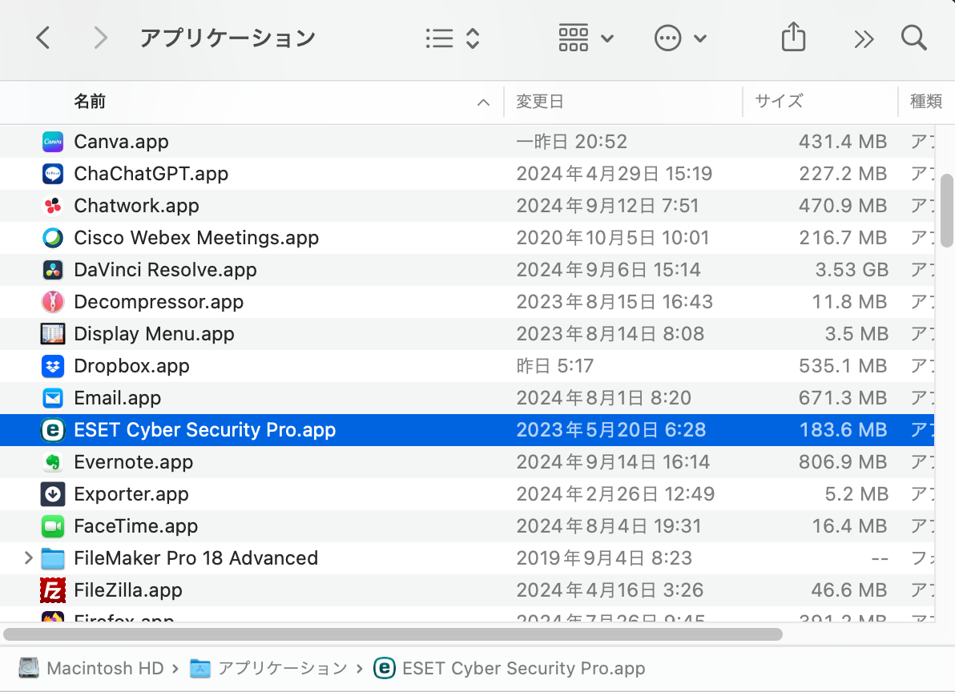Image resolution: width=955 pixels, height=692 pixels.
Task: Click the horizontal scrollbar thumb
Action: (393, 634)
